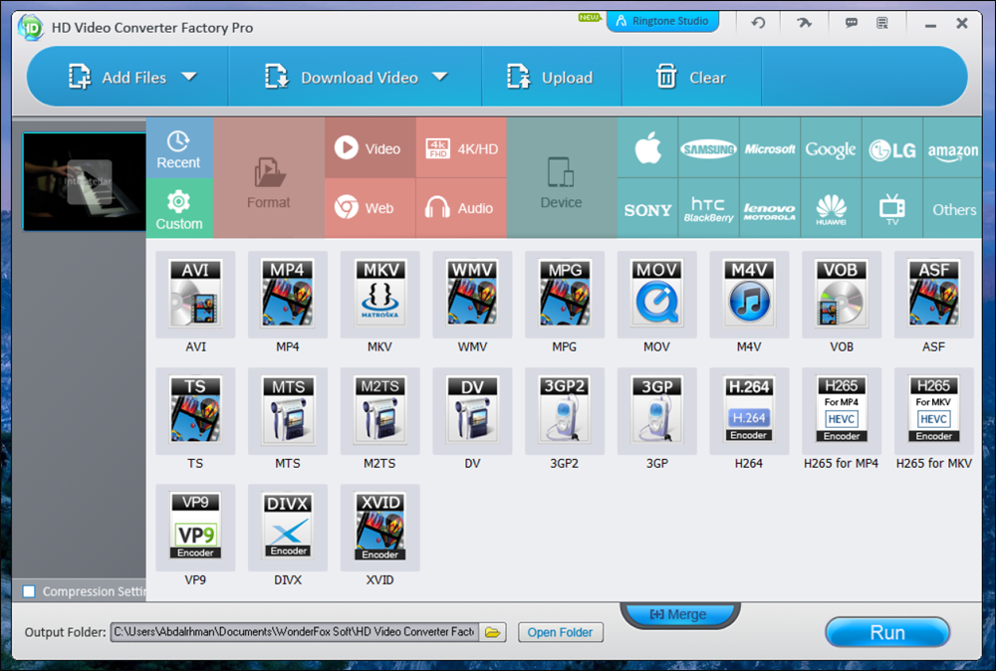This screenshot has height=671, width=996.
Task: Open the 4K/HD format category
Action: [461, 148]
